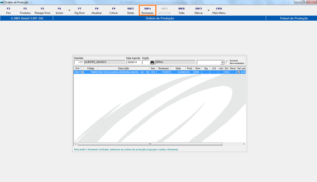Image resolution: width=317 pixels, height=182 pixels.
Task: Expand the arrow next to Incluir
Action: (69, 10)
